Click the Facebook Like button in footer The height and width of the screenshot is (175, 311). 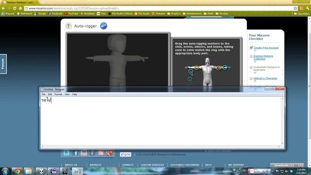pyautogui.click(x=125, y=155)
